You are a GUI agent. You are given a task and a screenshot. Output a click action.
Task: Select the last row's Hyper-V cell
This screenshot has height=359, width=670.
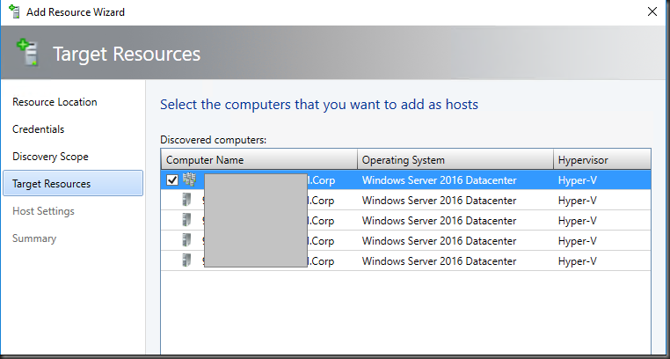[x=578, y=260]
